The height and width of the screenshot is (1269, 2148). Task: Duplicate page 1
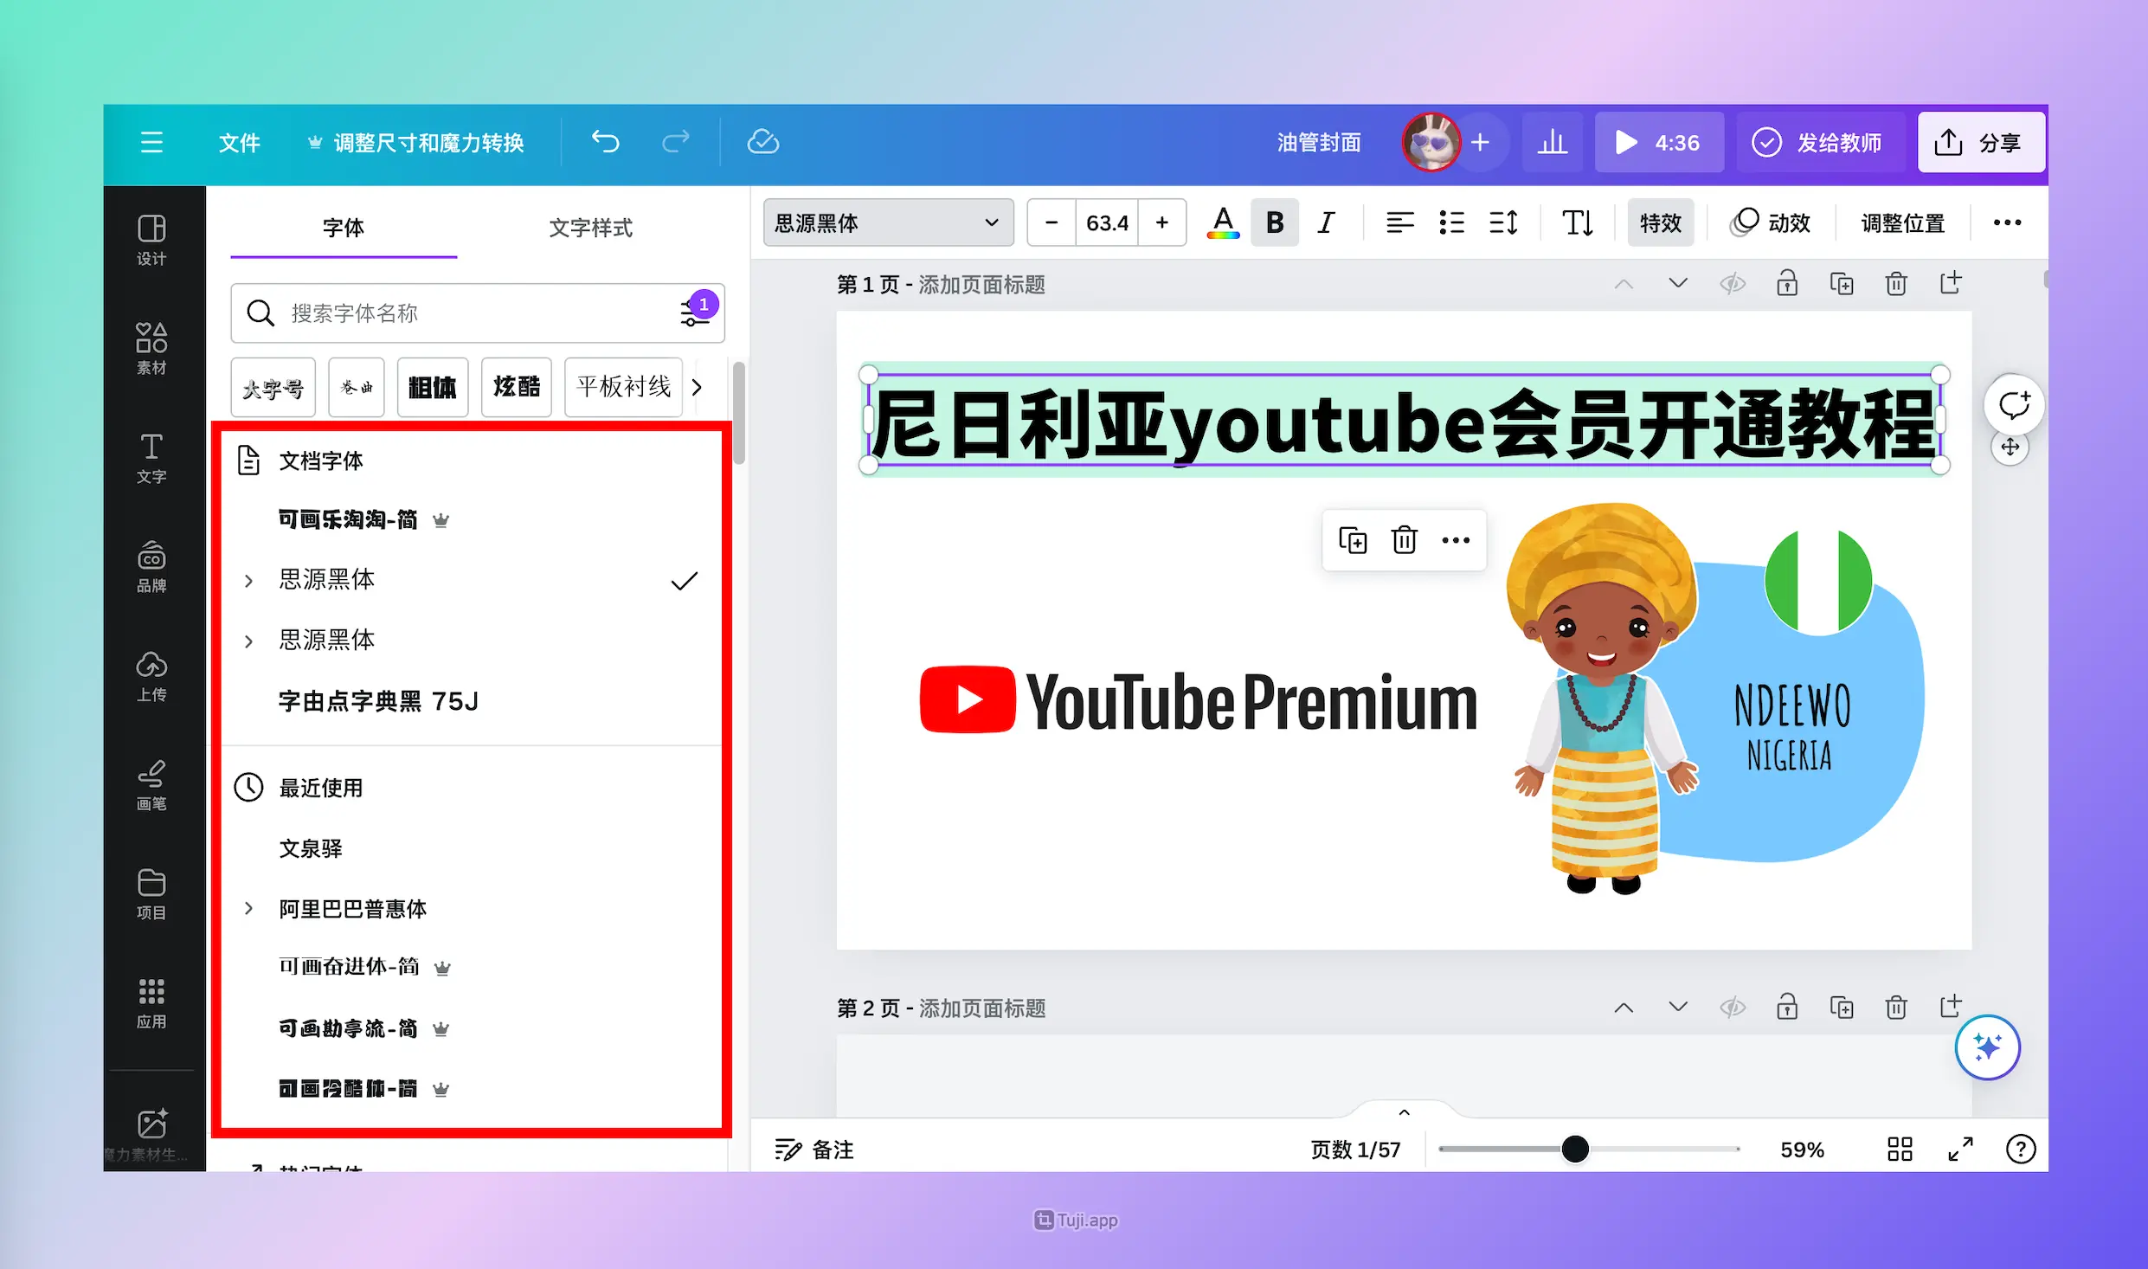pyautogui.click(x=1842, y=284)
